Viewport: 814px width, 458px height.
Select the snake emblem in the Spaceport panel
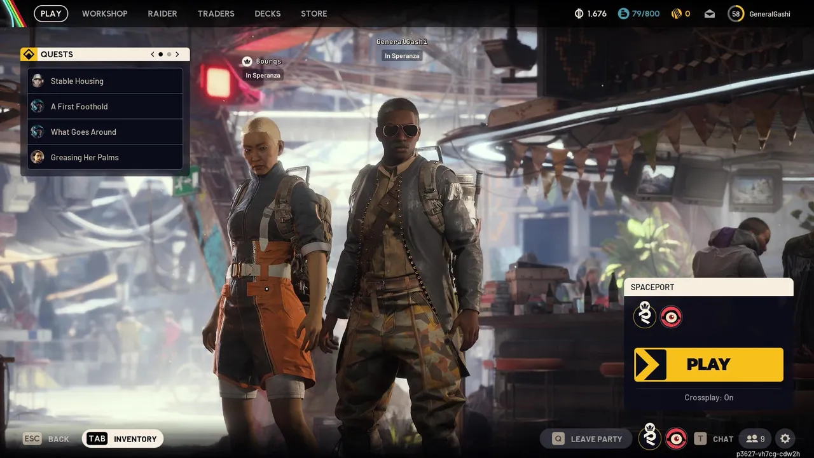point(645,316)
